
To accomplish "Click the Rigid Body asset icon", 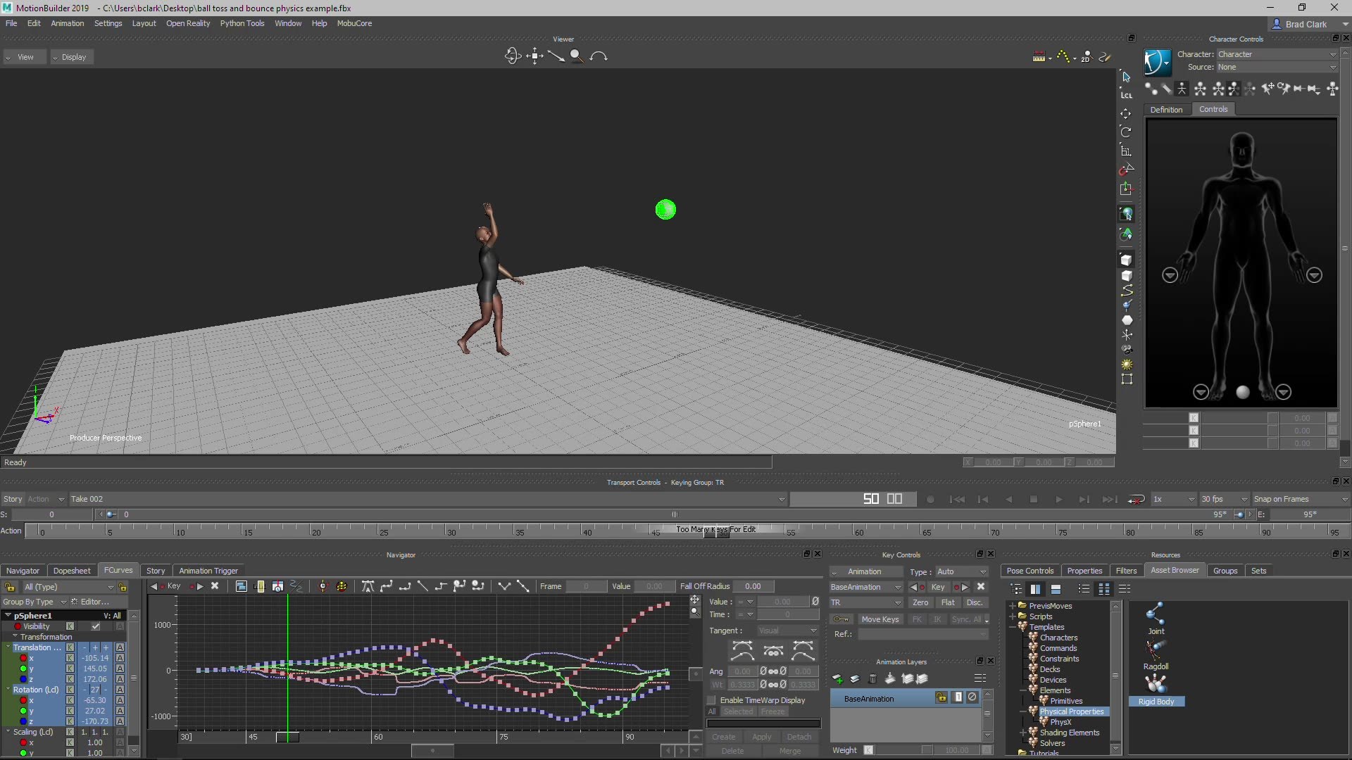I will (x=1156, y=683).
